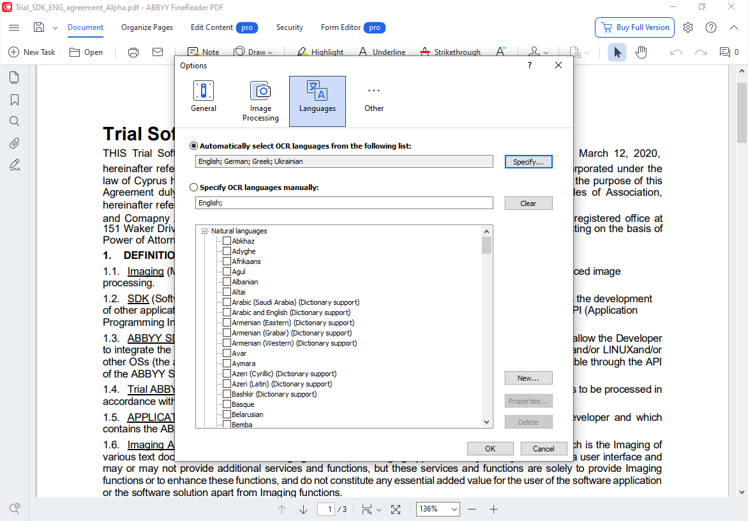
Task: Check the Afrikaans language checkbox
Action: (227, 261)
